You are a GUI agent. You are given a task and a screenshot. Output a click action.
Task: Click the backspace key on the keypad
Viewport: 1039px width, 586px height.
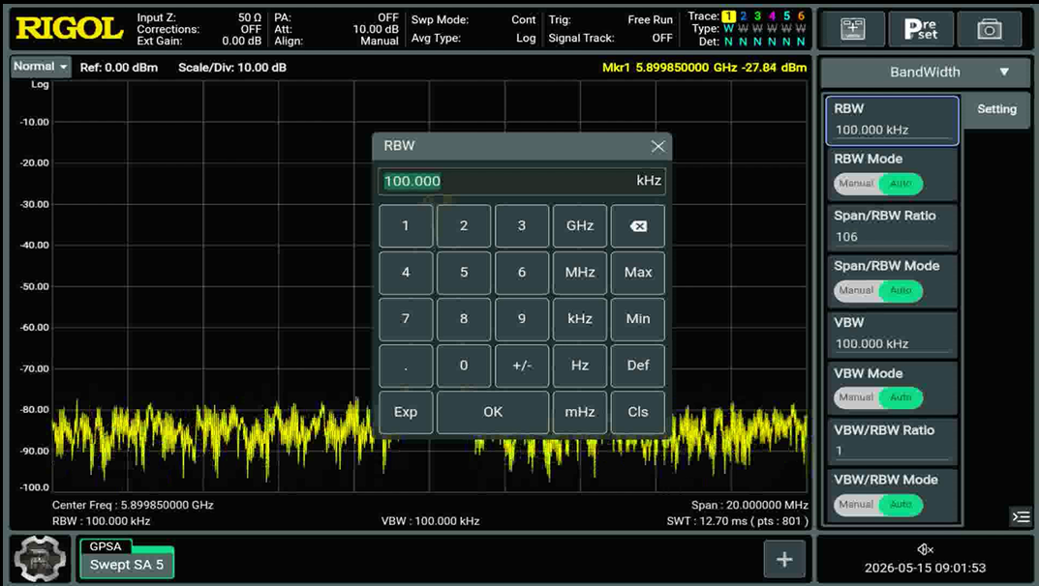click(638, 226)
